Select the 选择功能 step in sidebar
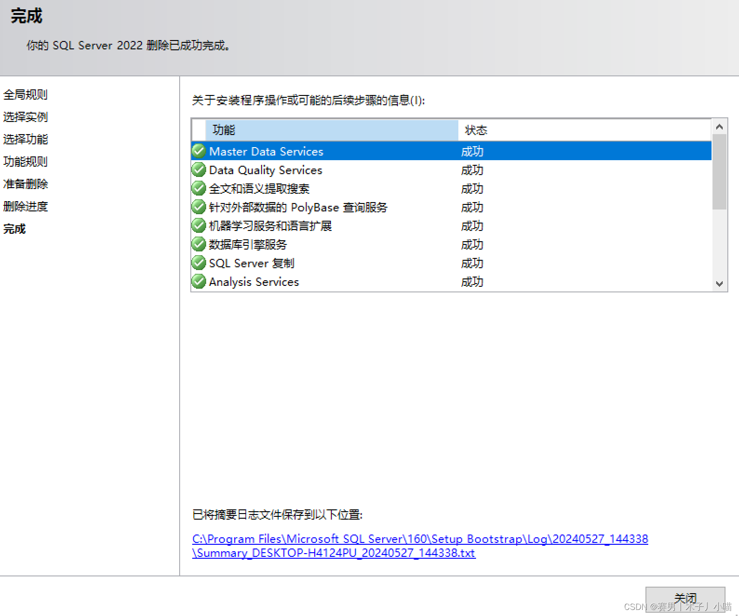739x616 pixels. point(26,139)
